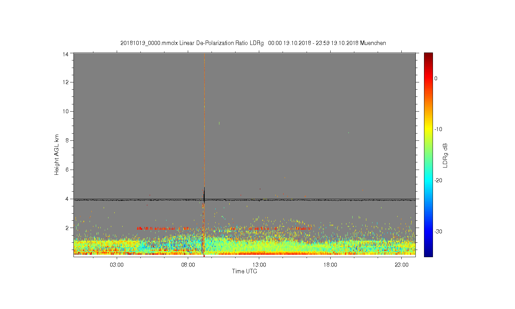This screenshot has height=309, width=515.
Task: Click the 03:00 time tick label
Action: click(117, 265)
